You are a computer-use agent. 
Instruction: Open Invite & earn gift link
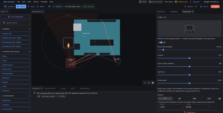tap(181, 2)
